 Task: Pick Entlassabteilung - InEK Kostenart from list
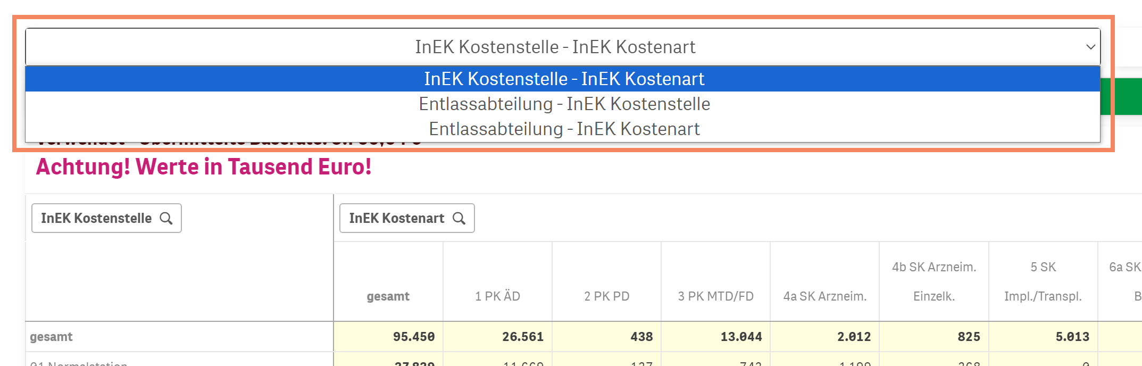pos(563,129)
